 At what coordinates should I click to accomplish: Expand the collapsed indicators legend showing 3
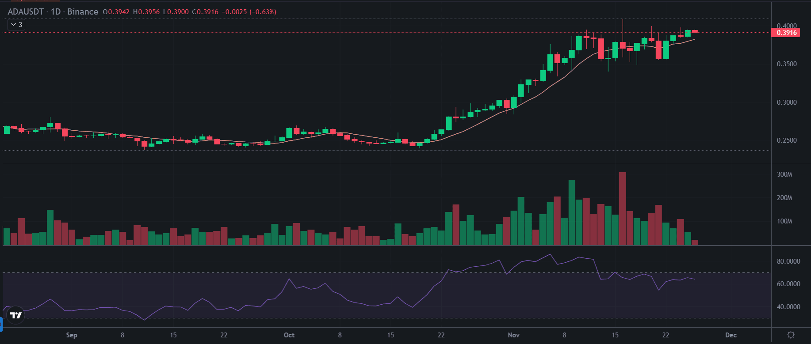16,25
